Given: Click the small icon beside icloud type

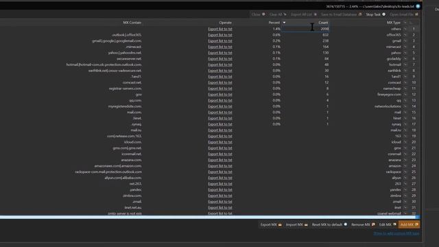Looking at the screenshot, I should (x=405, y=142).
